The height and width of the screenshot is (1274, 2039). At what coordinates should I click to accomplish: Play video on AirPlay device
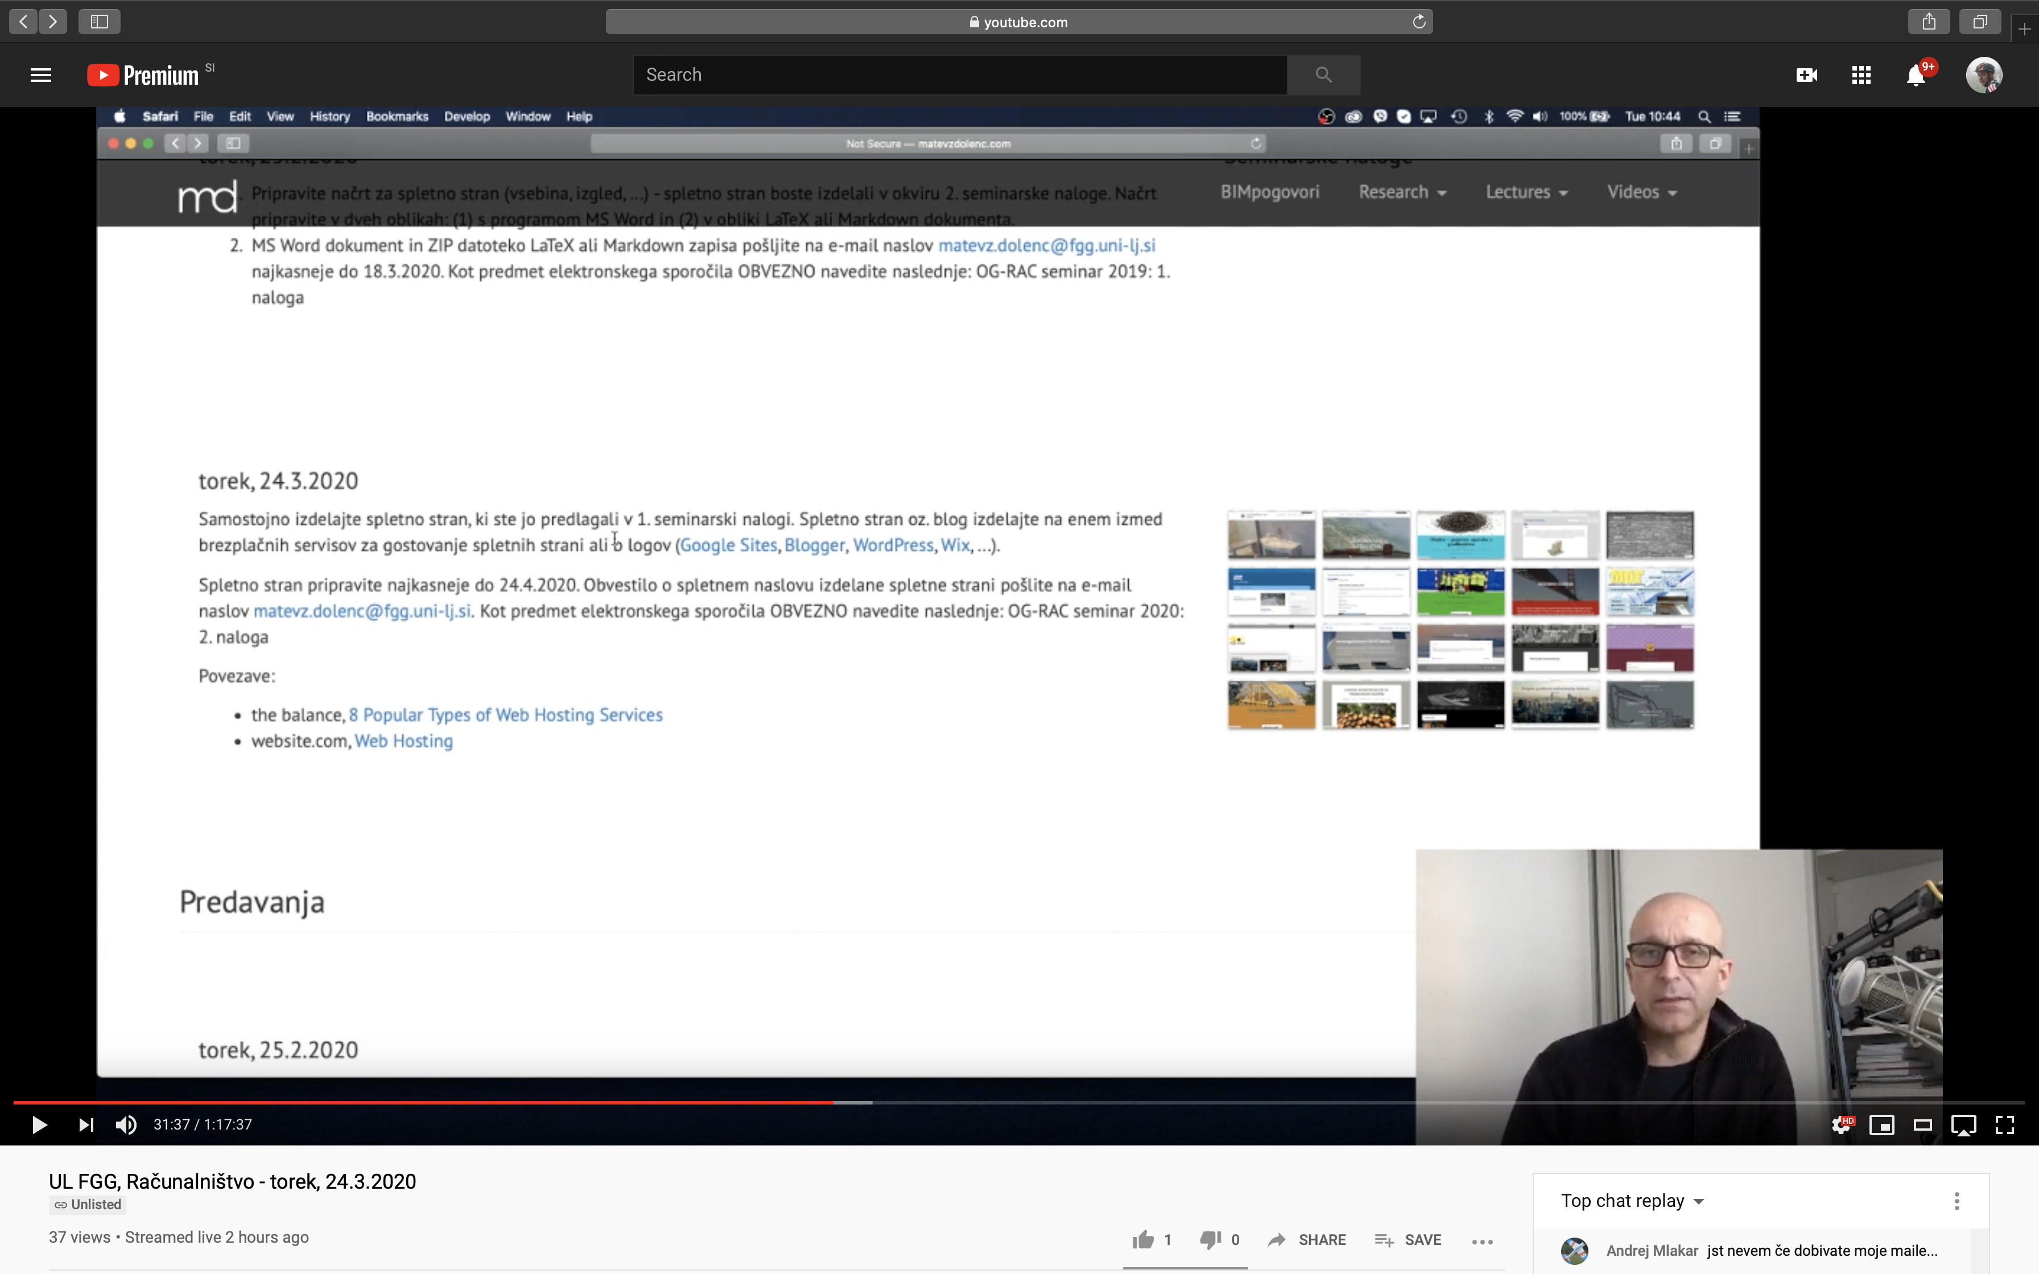(1963, 1125)
